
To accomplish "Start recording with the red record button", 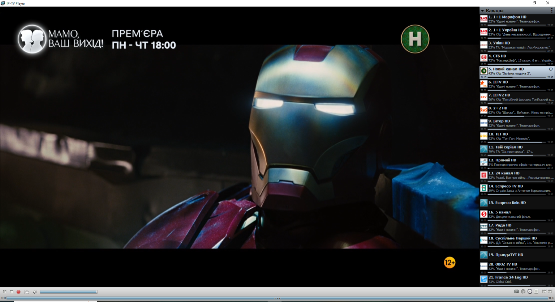I will tap(18, 292).
